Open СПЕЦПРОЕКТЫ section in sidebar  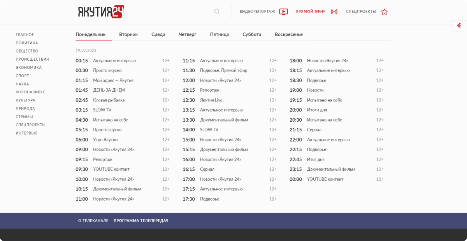tap(31, 125)
